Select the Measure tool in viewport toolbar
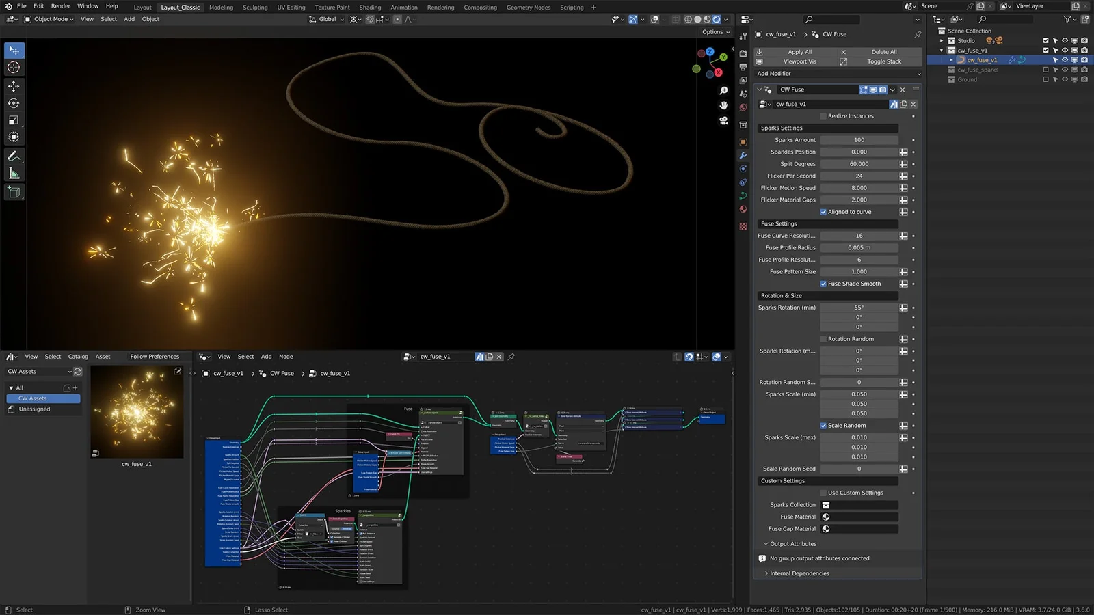Image resolution: width=1094 pixels, height=615 pixels. [x=14, y=174]
